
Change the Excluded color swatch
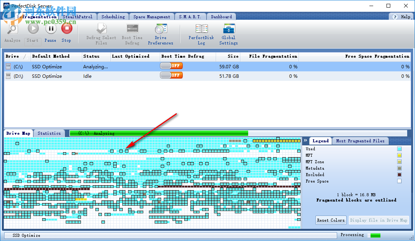[399, 175]
